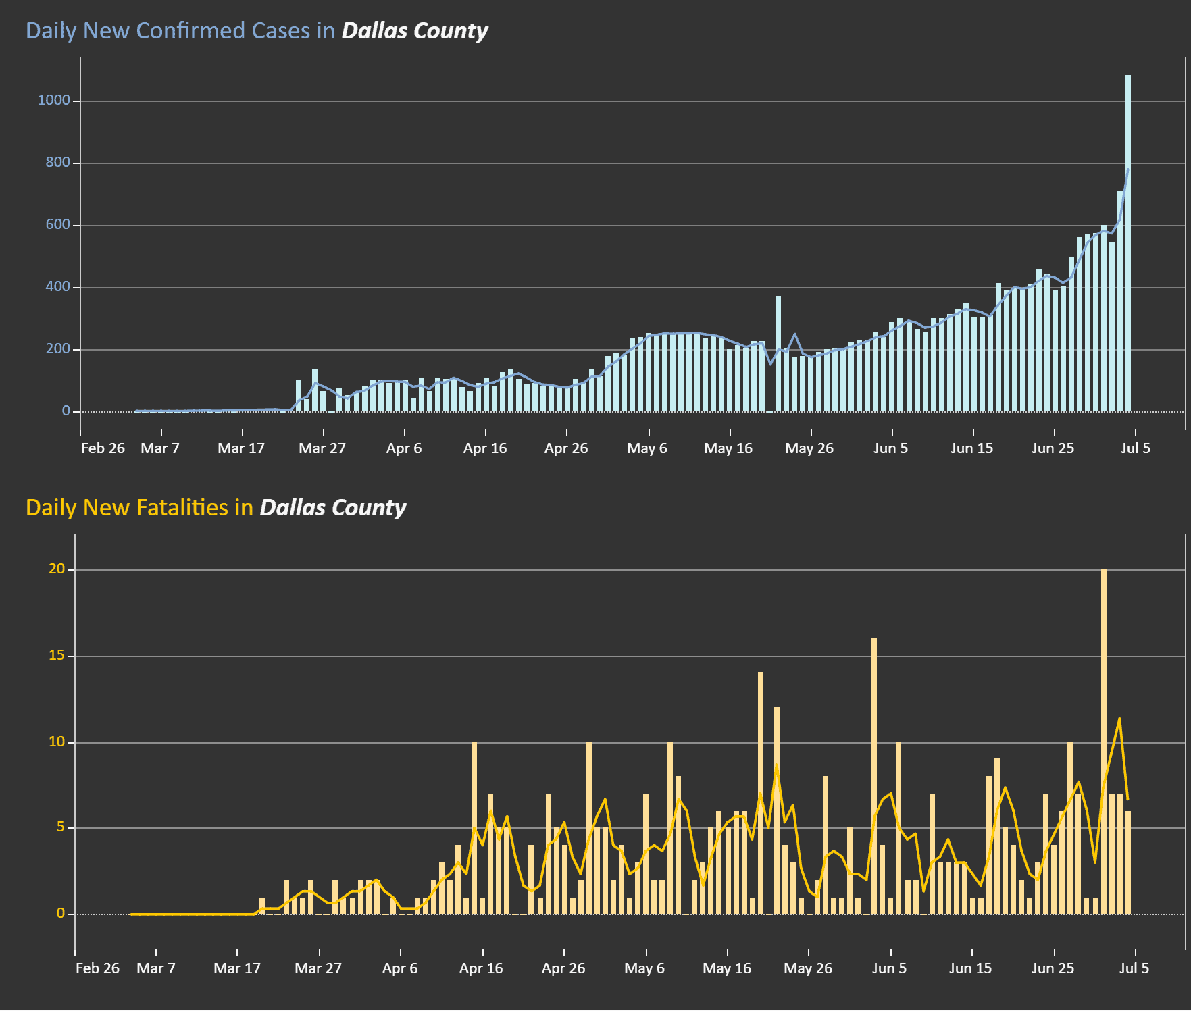Click the Apr 26 label on the cases x-axis

tap(566, 448)
